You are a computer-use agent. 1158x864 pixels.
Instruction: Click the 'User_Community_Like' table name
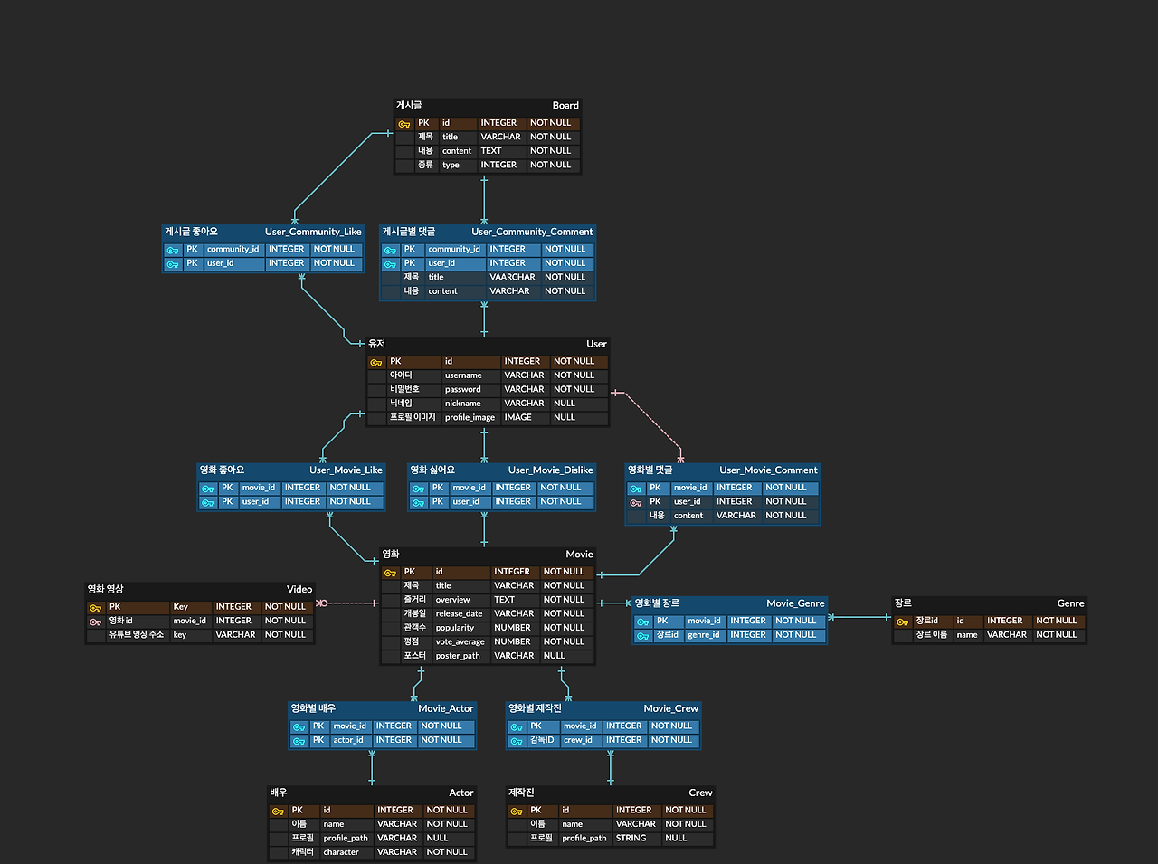click(x=313, y=233)
